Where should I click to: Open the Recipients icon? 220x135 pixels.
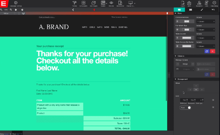click(x=199, y=3)
